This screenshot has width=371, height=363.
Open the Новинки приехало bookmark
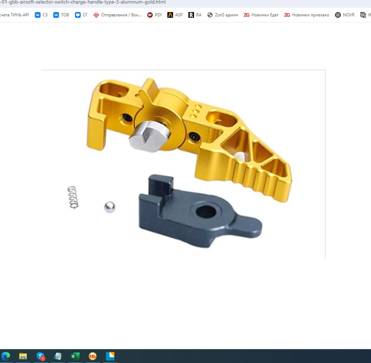click(307, 15)
